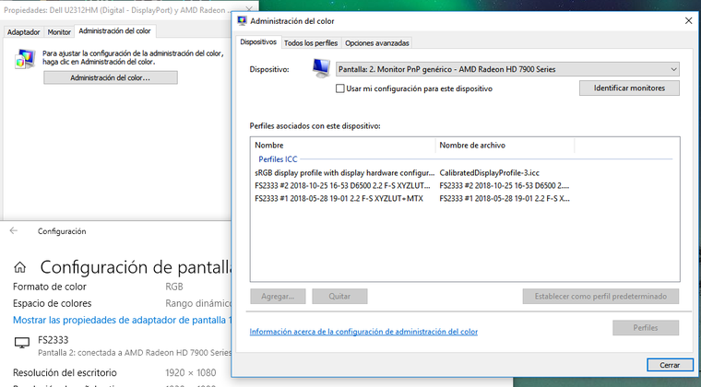Click the Agregar... button
This screenshot has height=387, width=701.
point(278,297)
